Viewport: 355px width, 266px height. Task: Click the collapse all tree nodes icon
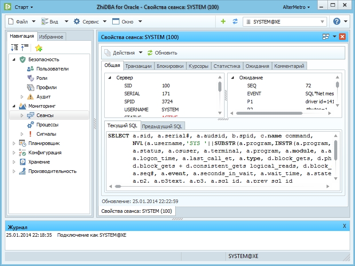point(24,47)
